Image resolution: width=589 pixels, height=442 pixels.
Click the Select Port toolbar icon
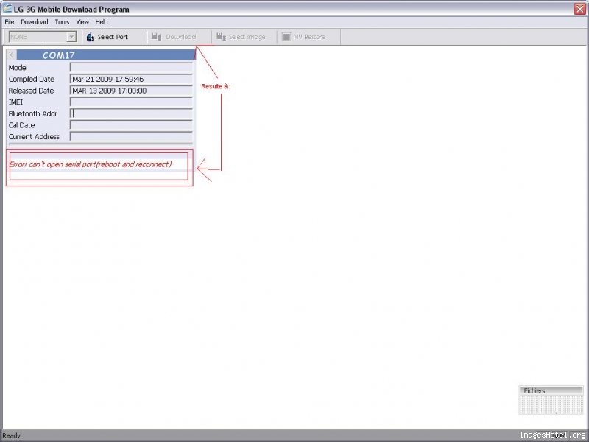(90, 37)
